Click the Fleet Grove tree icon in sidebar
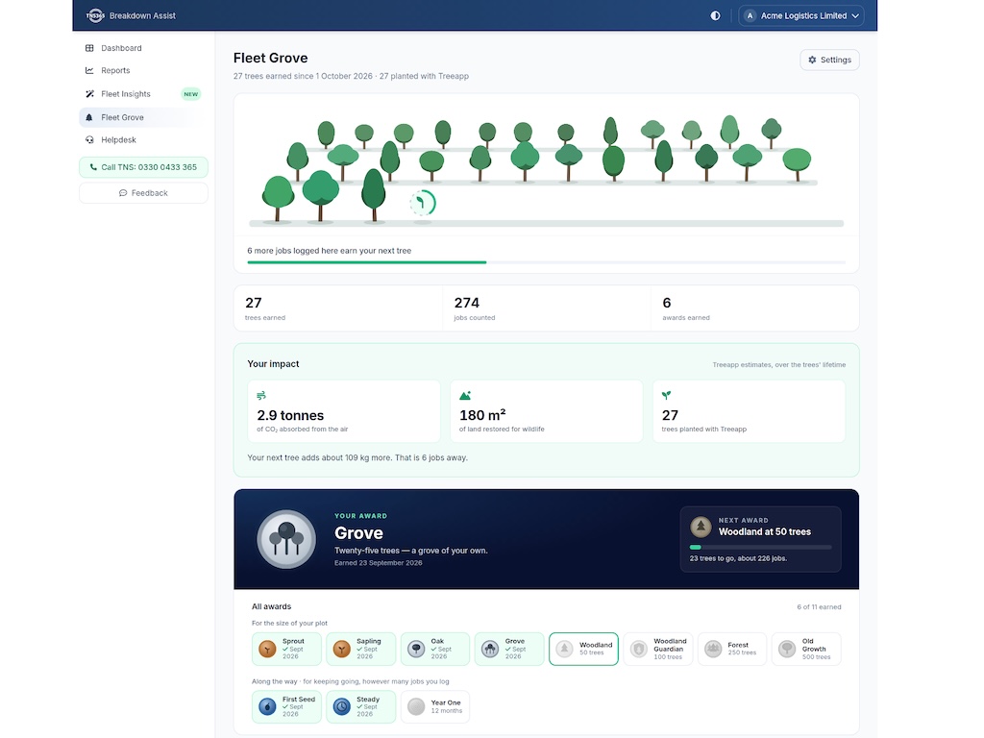The width and height of the screenshot is (984, 738). (x=89, y=117)
